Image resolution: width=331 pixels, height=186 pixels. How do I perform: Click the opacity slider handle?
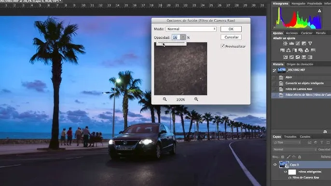pyautogui.click(x=163, y=43)
